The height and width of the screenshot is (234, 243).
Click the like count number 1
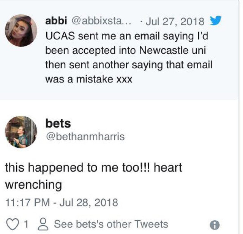click(25, 224)
